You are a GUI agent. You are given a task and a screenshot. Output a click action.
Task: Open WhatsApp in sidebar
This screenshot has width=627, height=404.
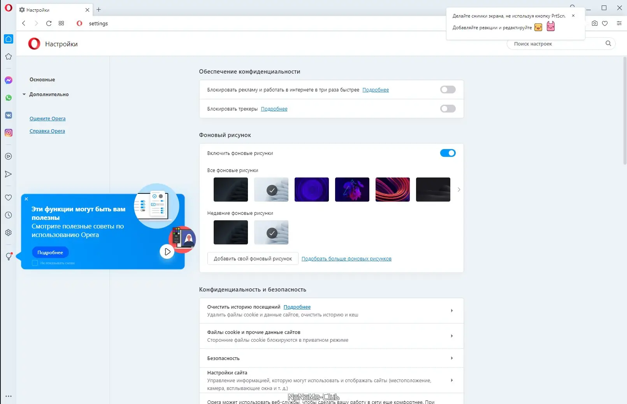point(9,98)
